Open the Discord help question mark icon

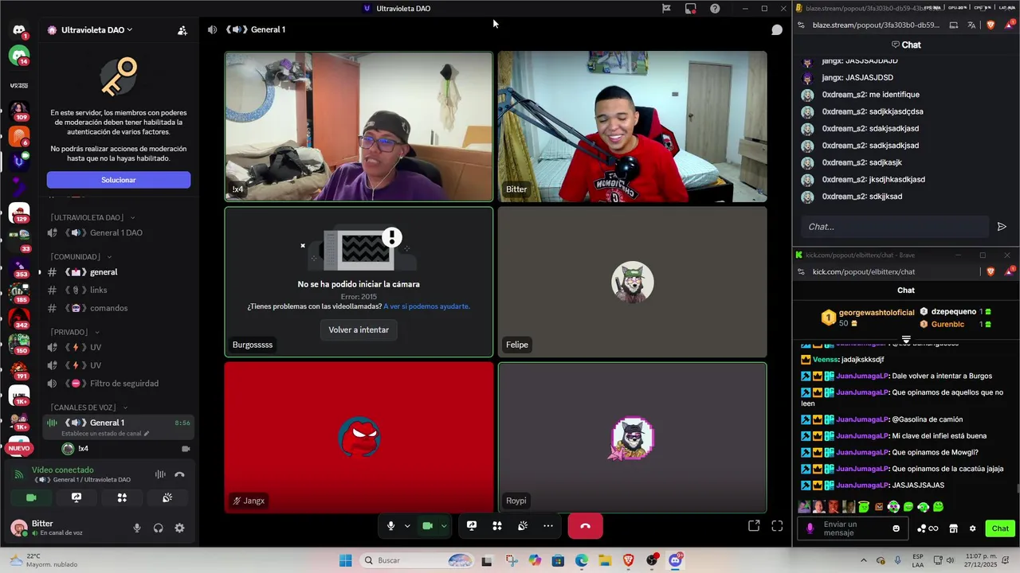pyautogui.click(x=715, y=9)
